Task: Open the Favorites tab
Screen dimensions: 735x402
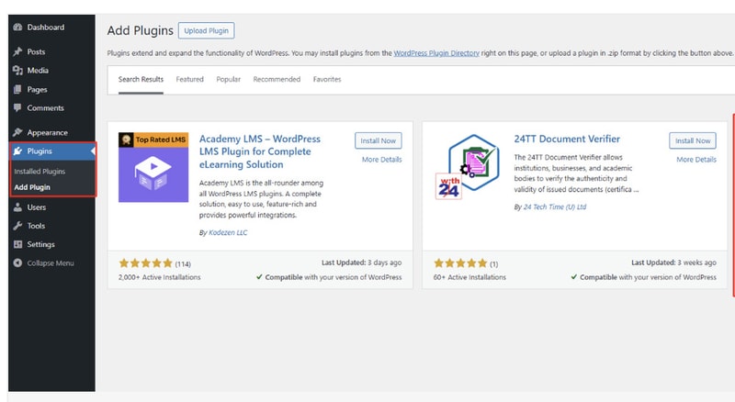Action: pos(327,80)
